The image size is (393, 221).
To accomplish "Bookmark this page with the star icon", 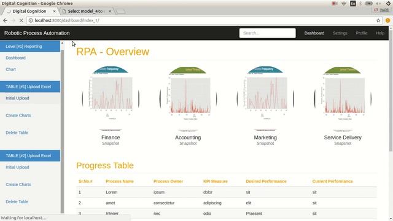I will 378,20.
